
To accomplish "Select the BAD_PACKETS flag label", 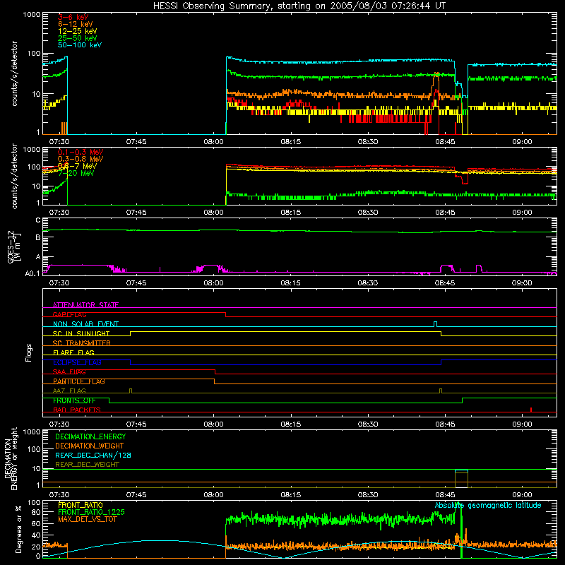I will click(77, 410).
